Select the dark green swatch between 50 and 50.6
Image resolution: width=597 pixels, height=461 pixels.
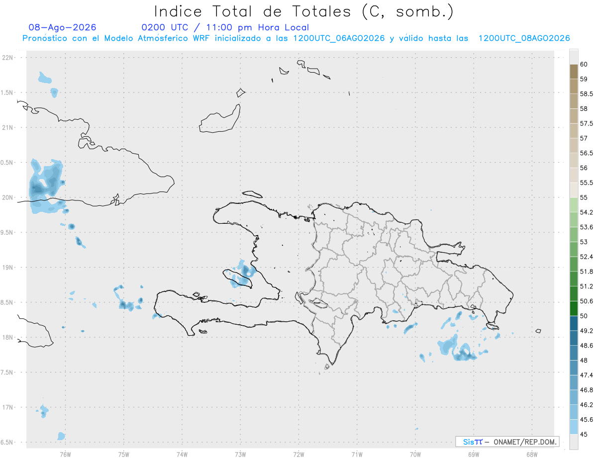coord(574,308)
